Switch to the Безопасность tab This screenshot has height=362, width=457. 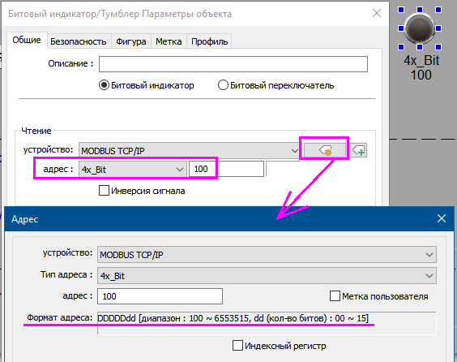tap(78, 41)
